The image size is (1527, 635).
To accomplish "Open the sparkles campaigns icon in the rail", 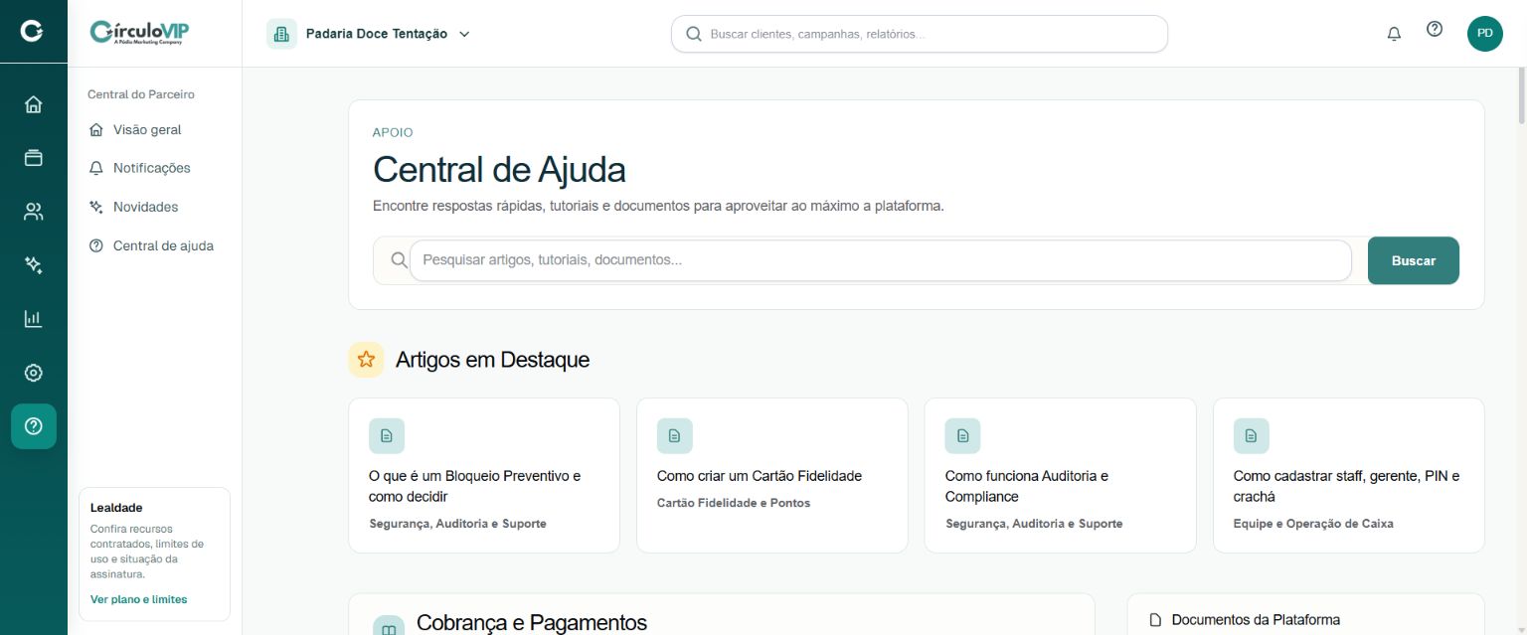I will [x=34, y=265].
